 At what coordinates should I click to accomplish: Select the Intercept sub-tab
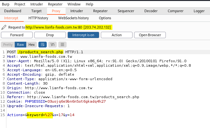point(11,18)
